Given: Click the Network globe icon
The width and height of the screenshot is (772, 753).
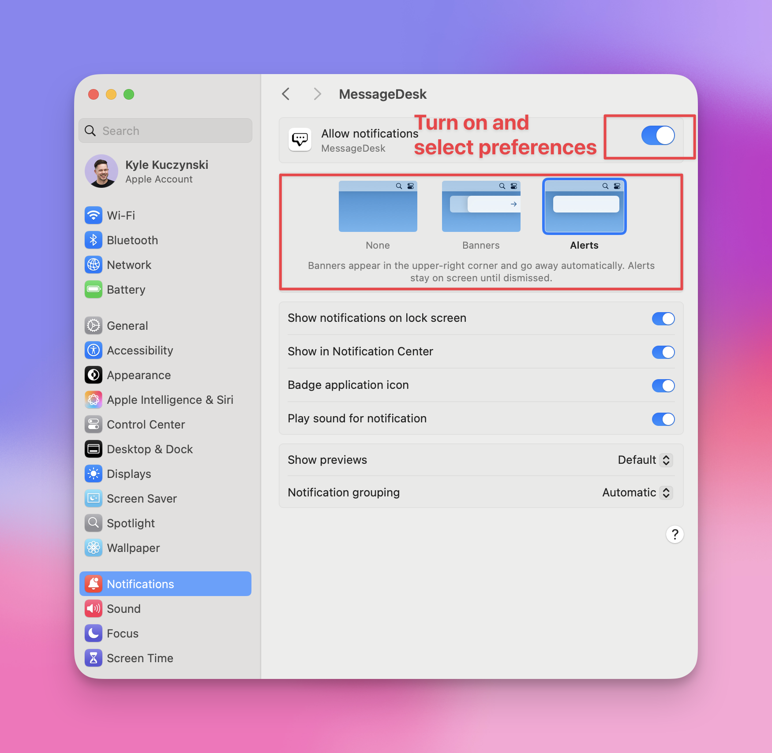Looking at the screenshot, I should (x=94, y=265).
